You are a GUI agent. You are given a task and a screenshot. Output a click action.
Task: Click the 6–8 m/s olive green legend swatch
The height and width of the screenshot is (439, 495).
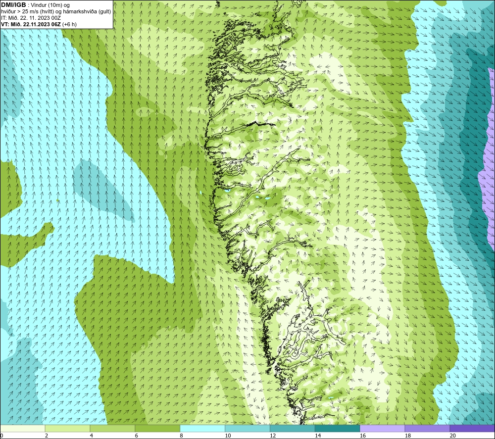coord(157,429)
